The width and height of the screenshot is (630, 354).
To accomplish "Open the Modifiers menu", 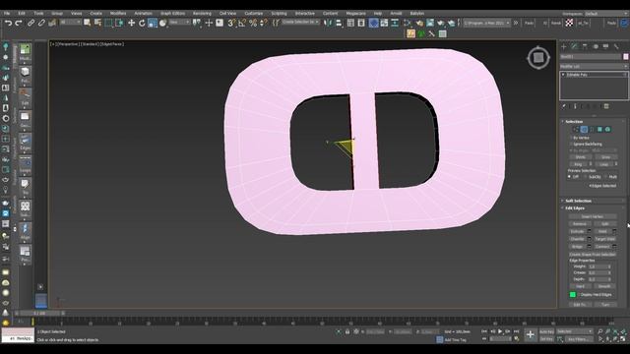I will [118, 13].
